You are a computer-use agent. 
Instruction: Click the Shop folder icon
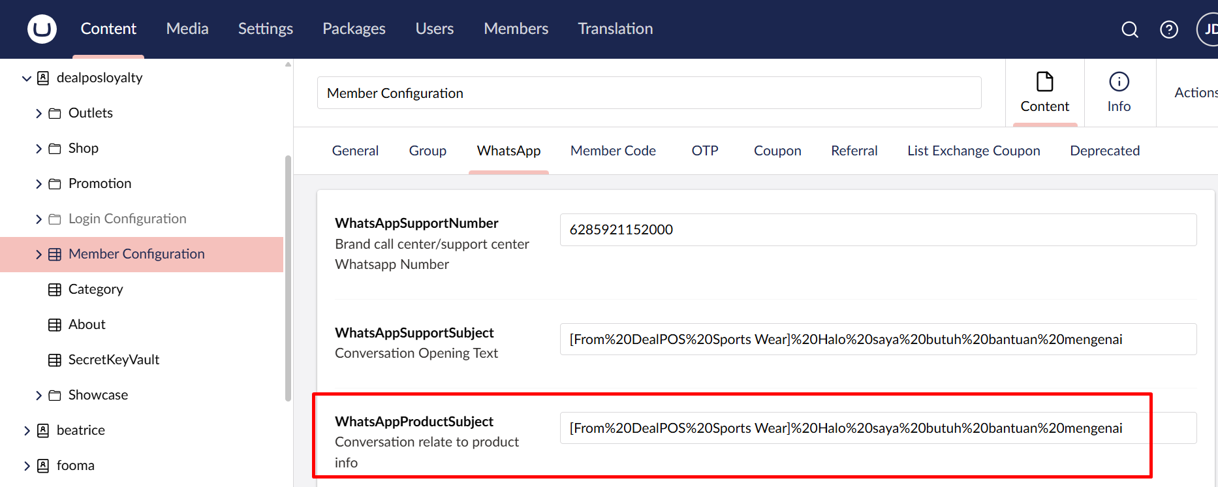click(55, 149)
